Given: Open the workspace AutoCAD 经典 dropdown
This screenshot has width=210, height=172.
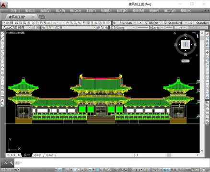Looking at the screenshot, I should tap(30, 27).
